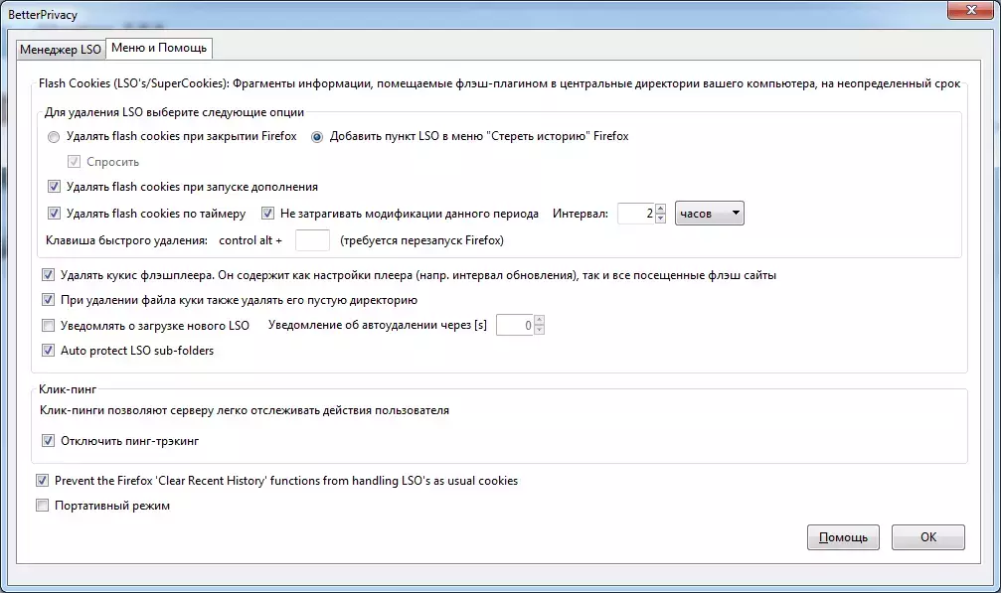Select radio Удалять flash cookies при закрытии Firefox
The width and height of the screenshot is (1001, 593).
54,136
